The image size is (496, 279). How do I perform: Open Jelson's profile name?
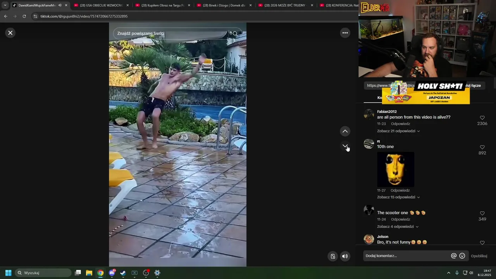click(x=382, y=237)
